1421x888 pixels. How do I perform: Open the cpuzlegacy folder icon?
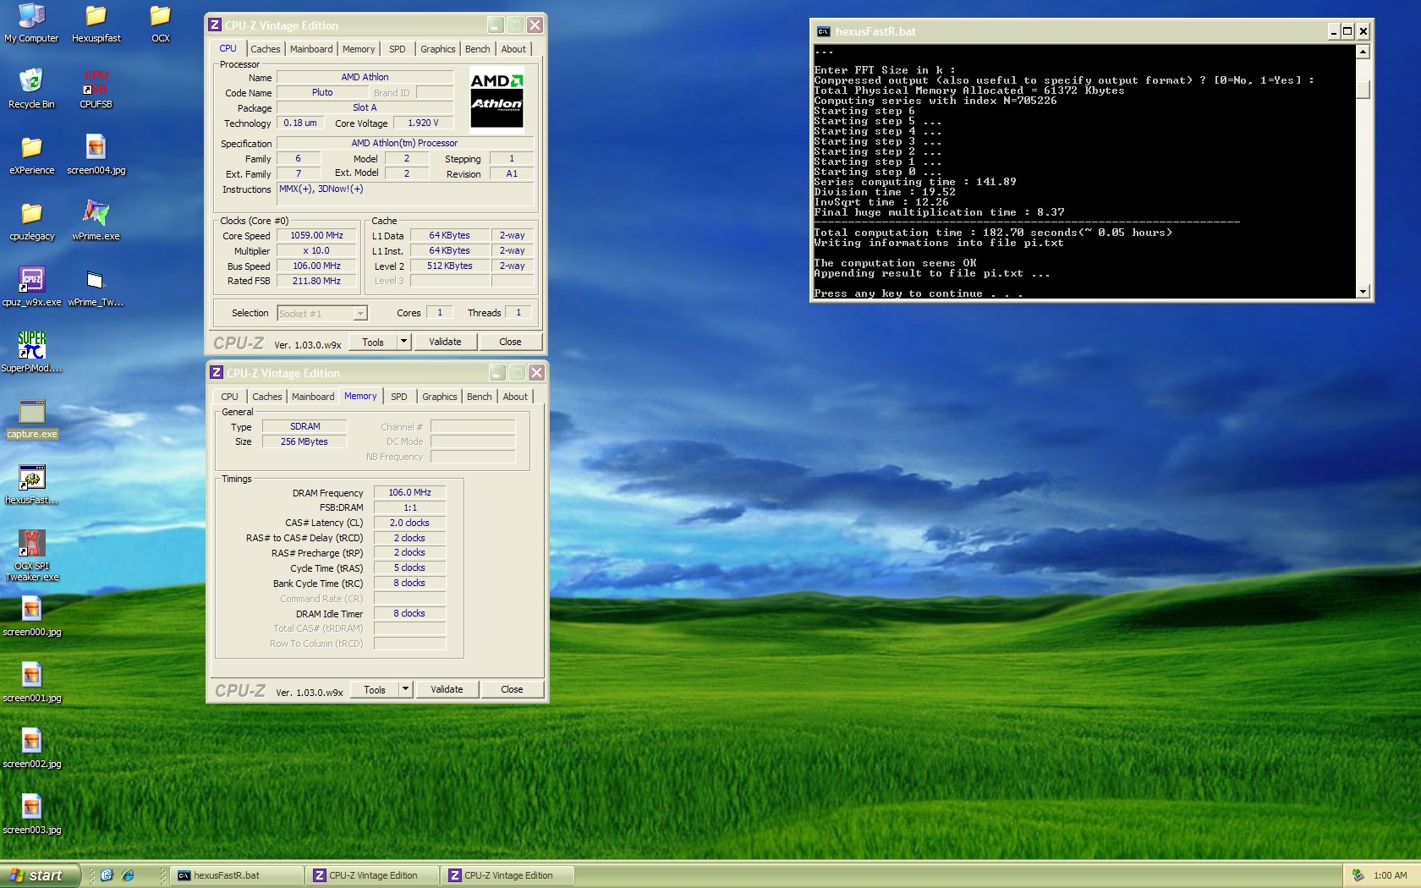[x=31, y=222]
